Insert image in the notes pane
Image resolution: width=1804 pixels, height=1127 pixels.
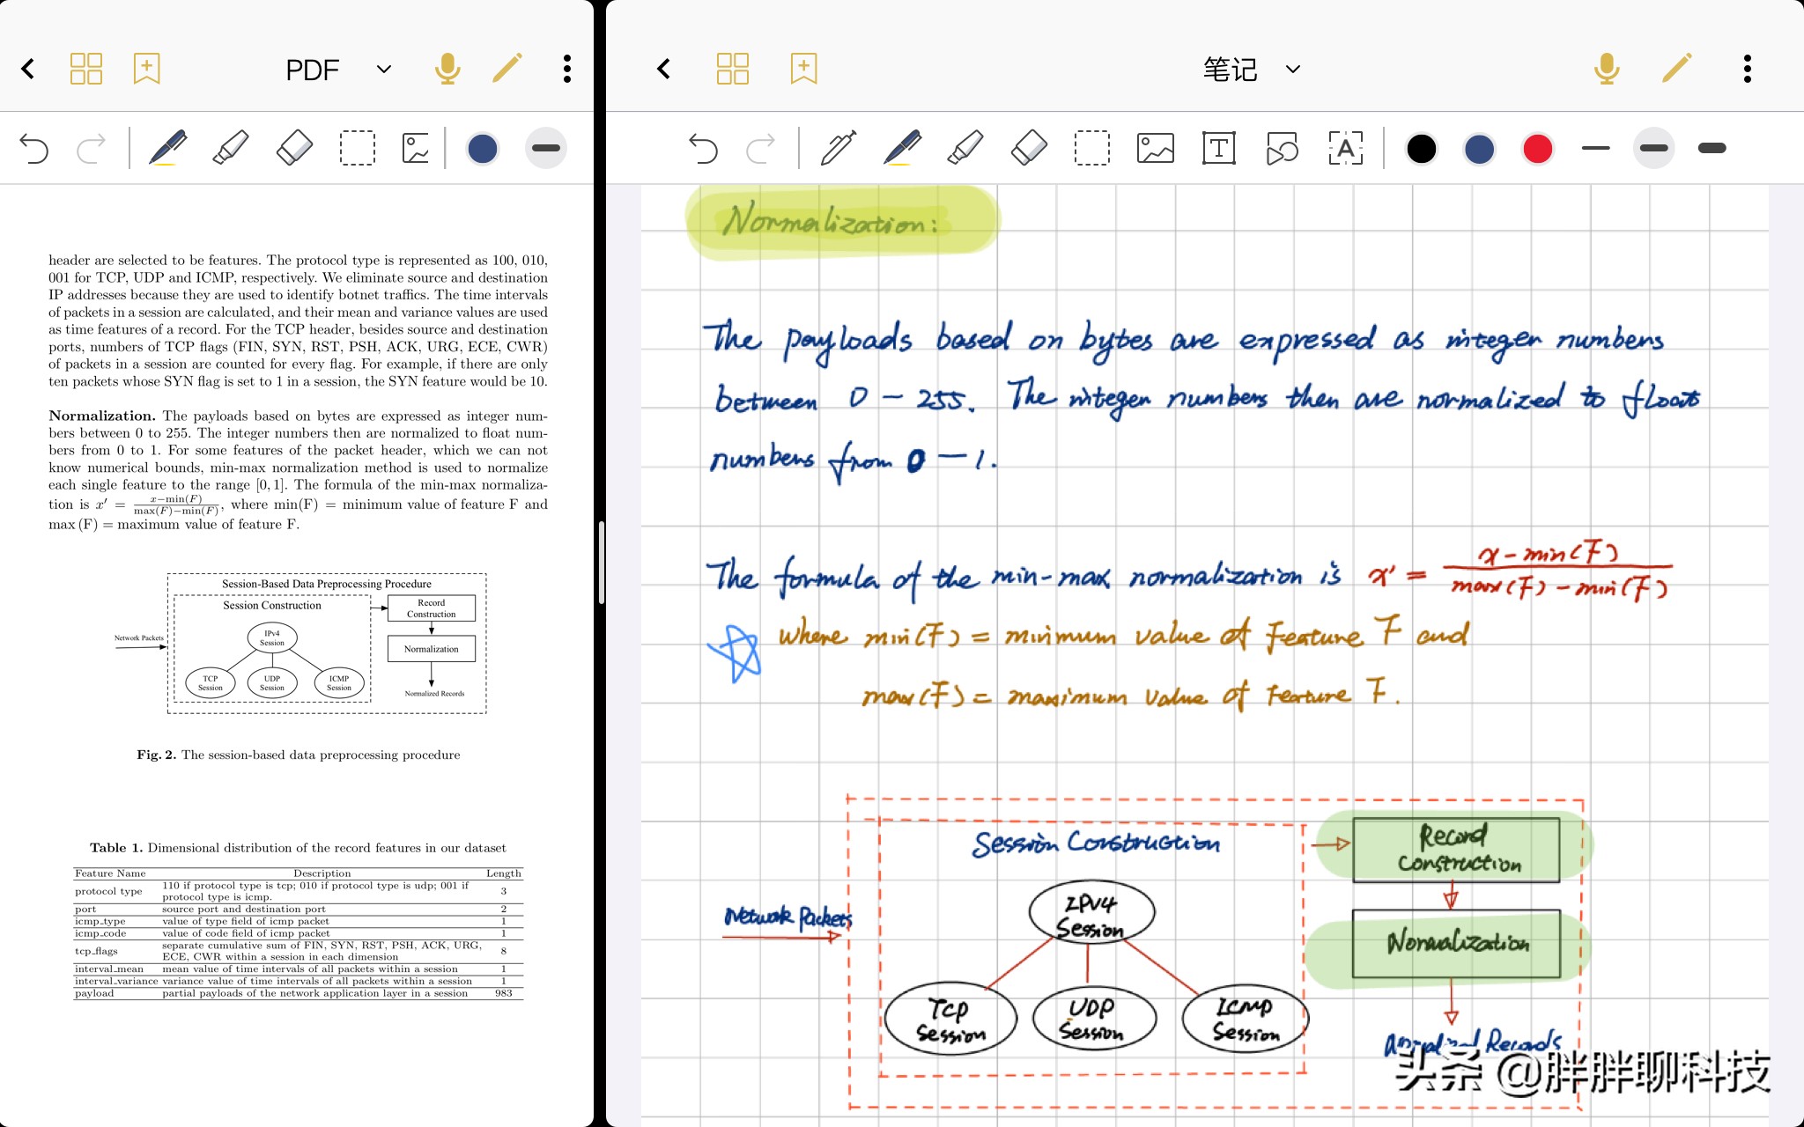tap(1155, 148)
